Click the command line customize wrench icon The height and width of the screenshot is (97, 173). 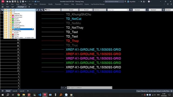click(x=65, y=88)
